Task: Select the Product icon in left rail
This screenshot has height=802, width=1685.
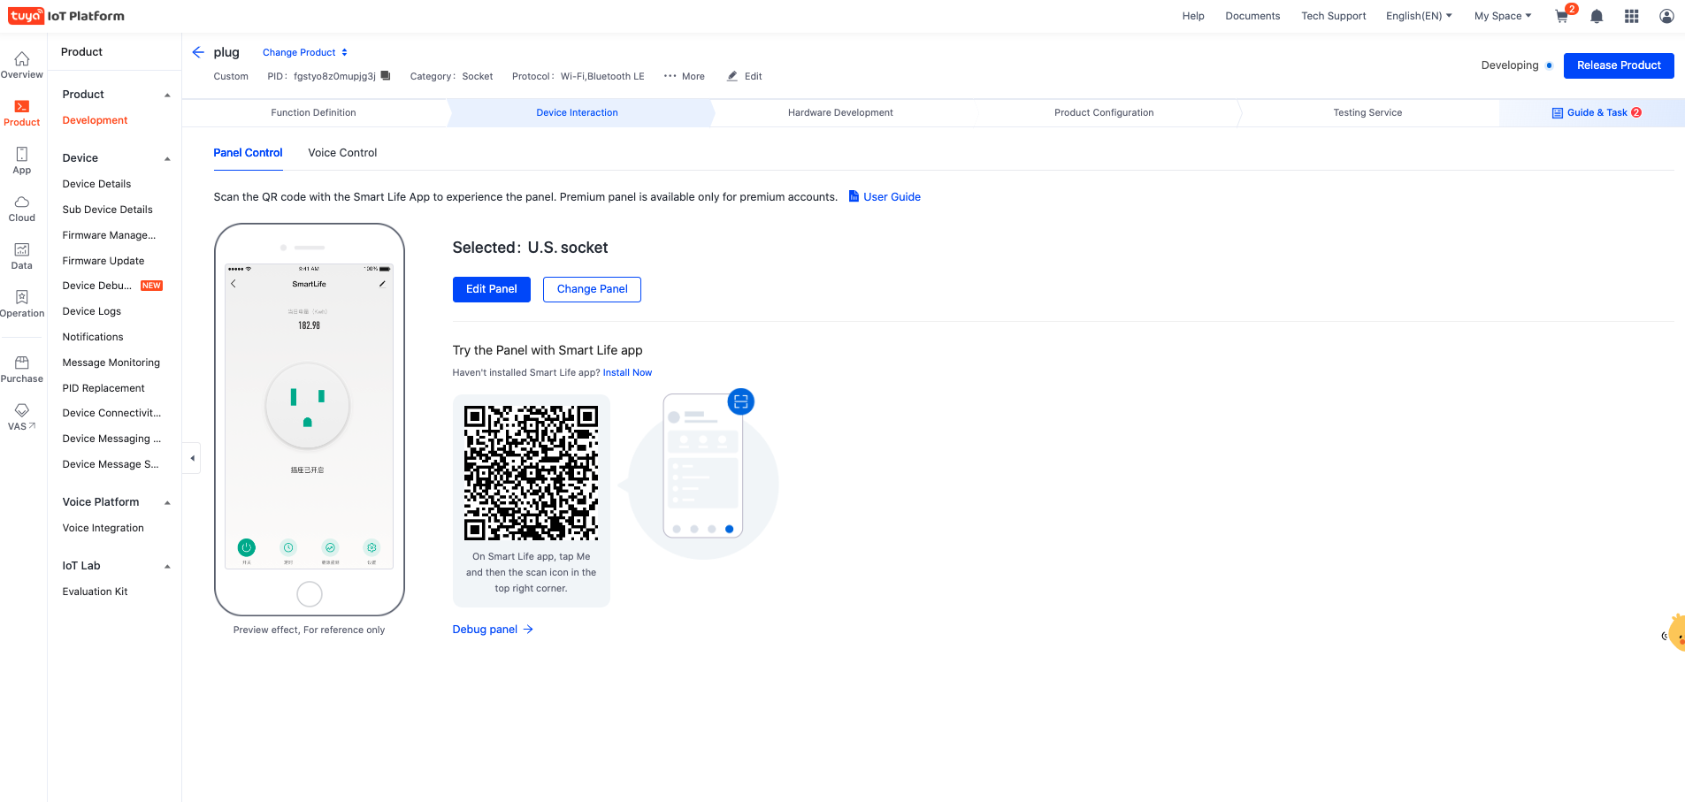Action: (22, 113)
